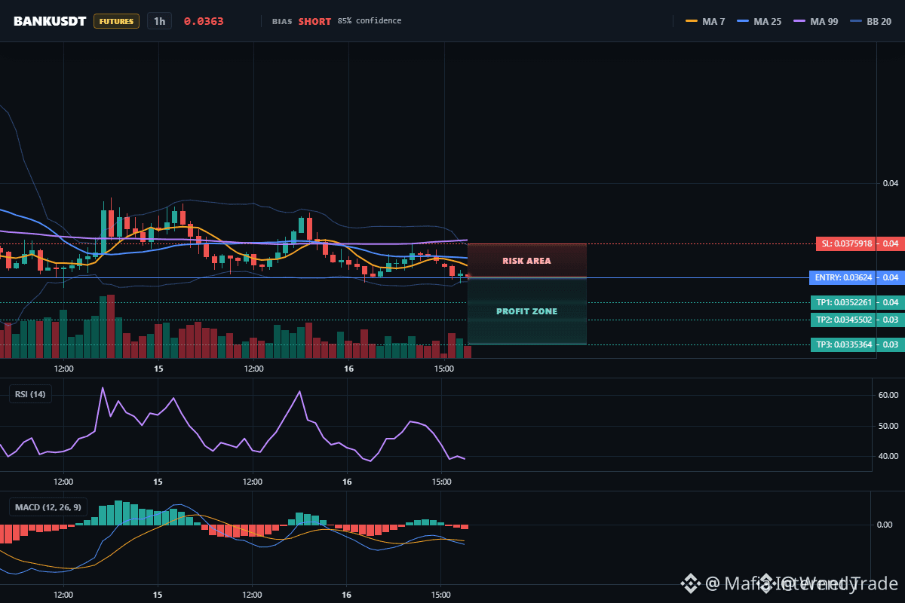The width and height of the screenshot is (905, 603).
Task: Click the TP1: 0.0352261 tag
Action: [x=856, y=302]
